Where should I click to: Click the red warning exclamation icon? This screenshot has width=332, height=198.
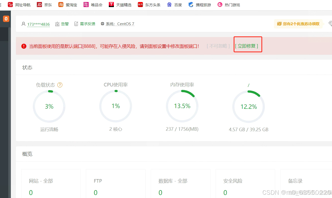pyautogui.click(x=24, y=46)
